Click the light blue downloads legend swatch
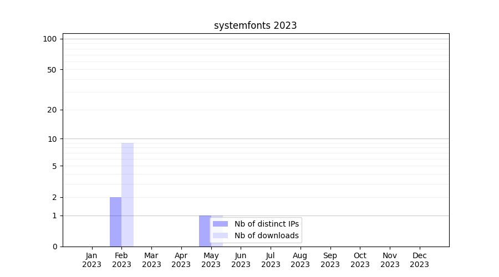Screen dimensions: 499x277 pos(220,235)
